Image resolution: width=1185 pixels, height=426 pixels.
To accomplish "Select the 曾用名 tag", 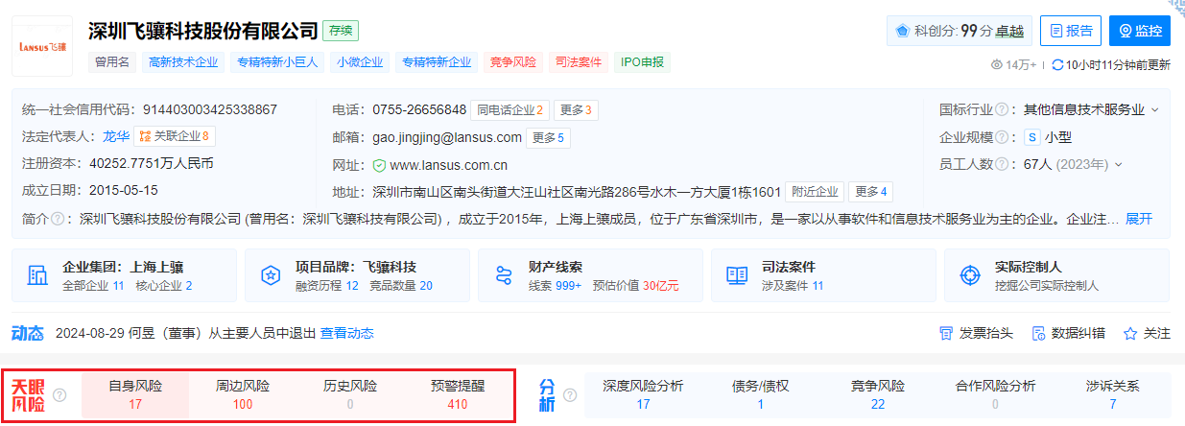I will (x=112, y=62).
